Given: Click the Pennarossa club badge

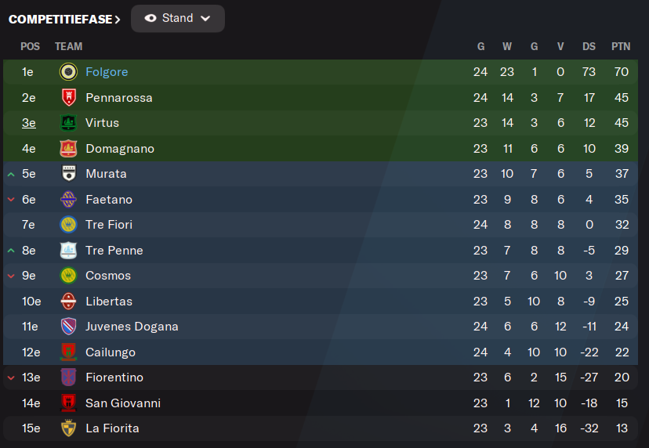Looking at the screenshot, I should 68,98.
